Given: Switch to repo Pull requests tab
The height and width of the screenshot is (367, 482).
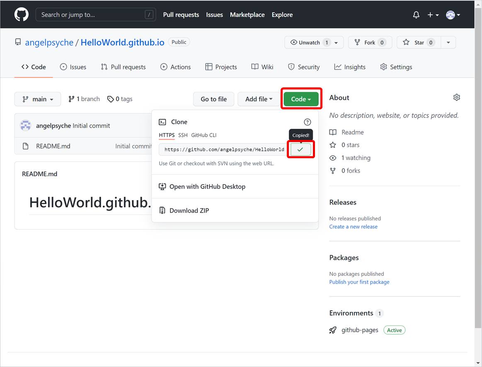Looking at the screenshot, I should click(123, 67).
